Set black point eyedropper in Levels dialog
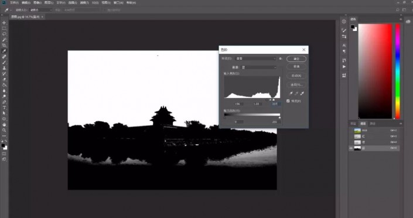 point(291,93)
